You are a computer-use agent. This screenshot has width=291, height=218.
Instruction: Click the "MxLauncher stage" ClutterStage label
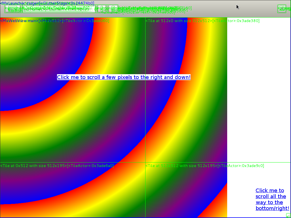pos(19,3)
